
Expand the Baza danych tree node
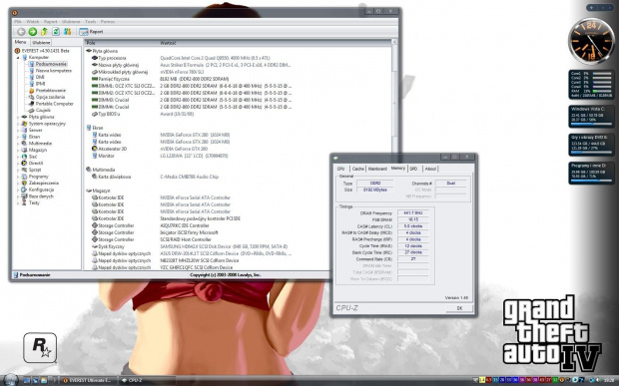point(18,196)
